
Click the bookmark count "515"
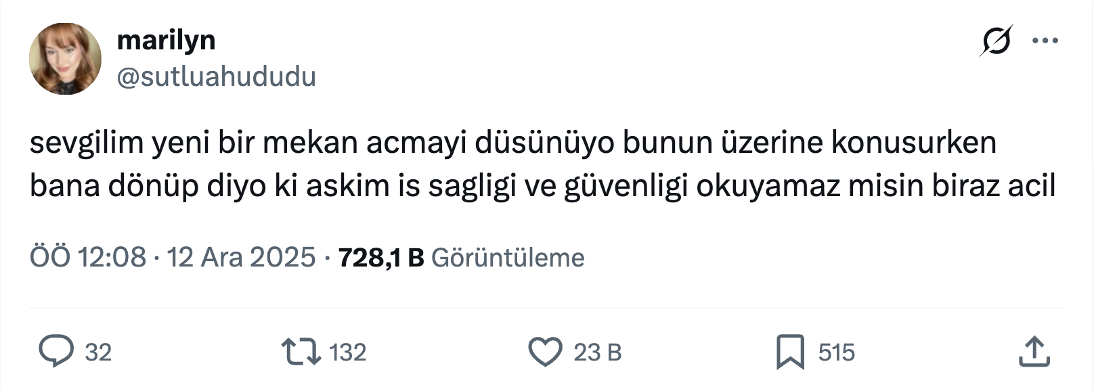point(836,352)
